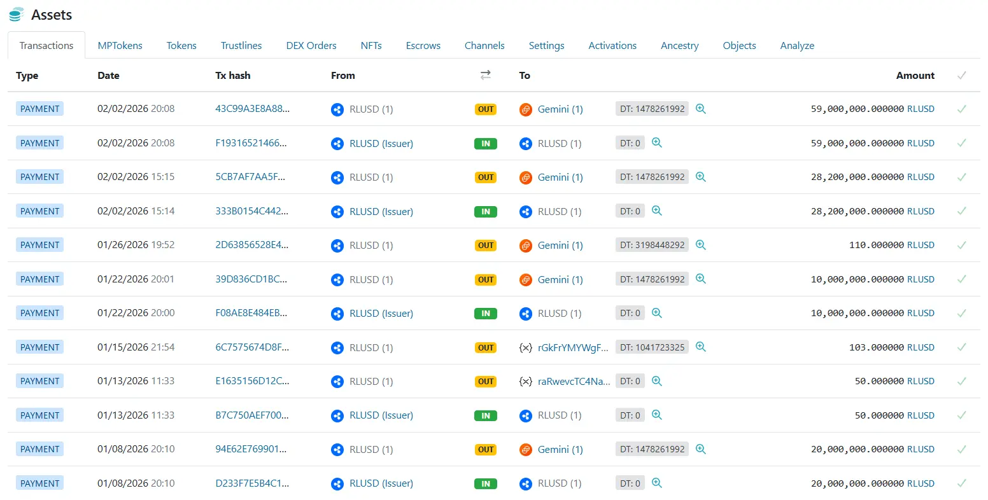Switch to the Settings tab

pyautogui.click(x=547, y=46)
